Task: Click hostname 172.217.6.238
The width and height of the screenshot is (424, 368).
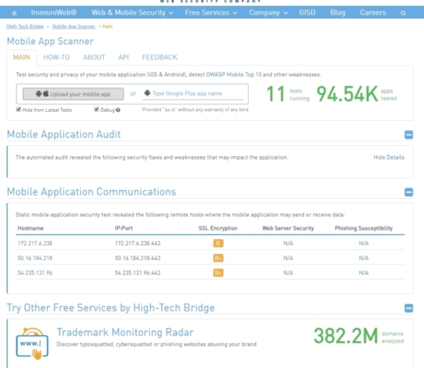Action: 35,244
